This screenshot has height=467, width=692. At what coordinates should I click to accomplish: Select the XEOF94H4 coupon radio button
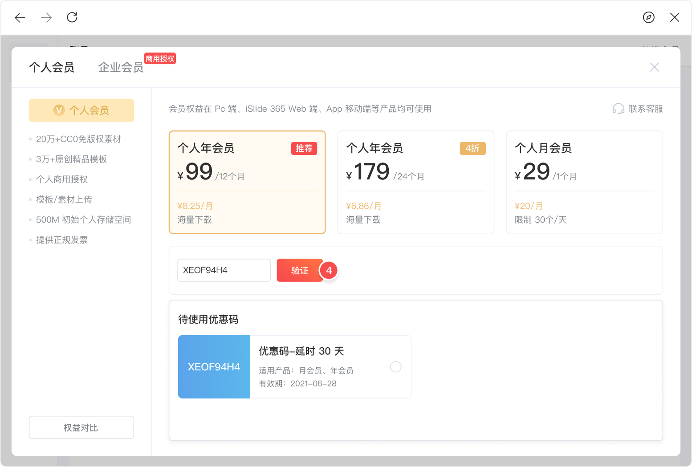pos(395,367)
